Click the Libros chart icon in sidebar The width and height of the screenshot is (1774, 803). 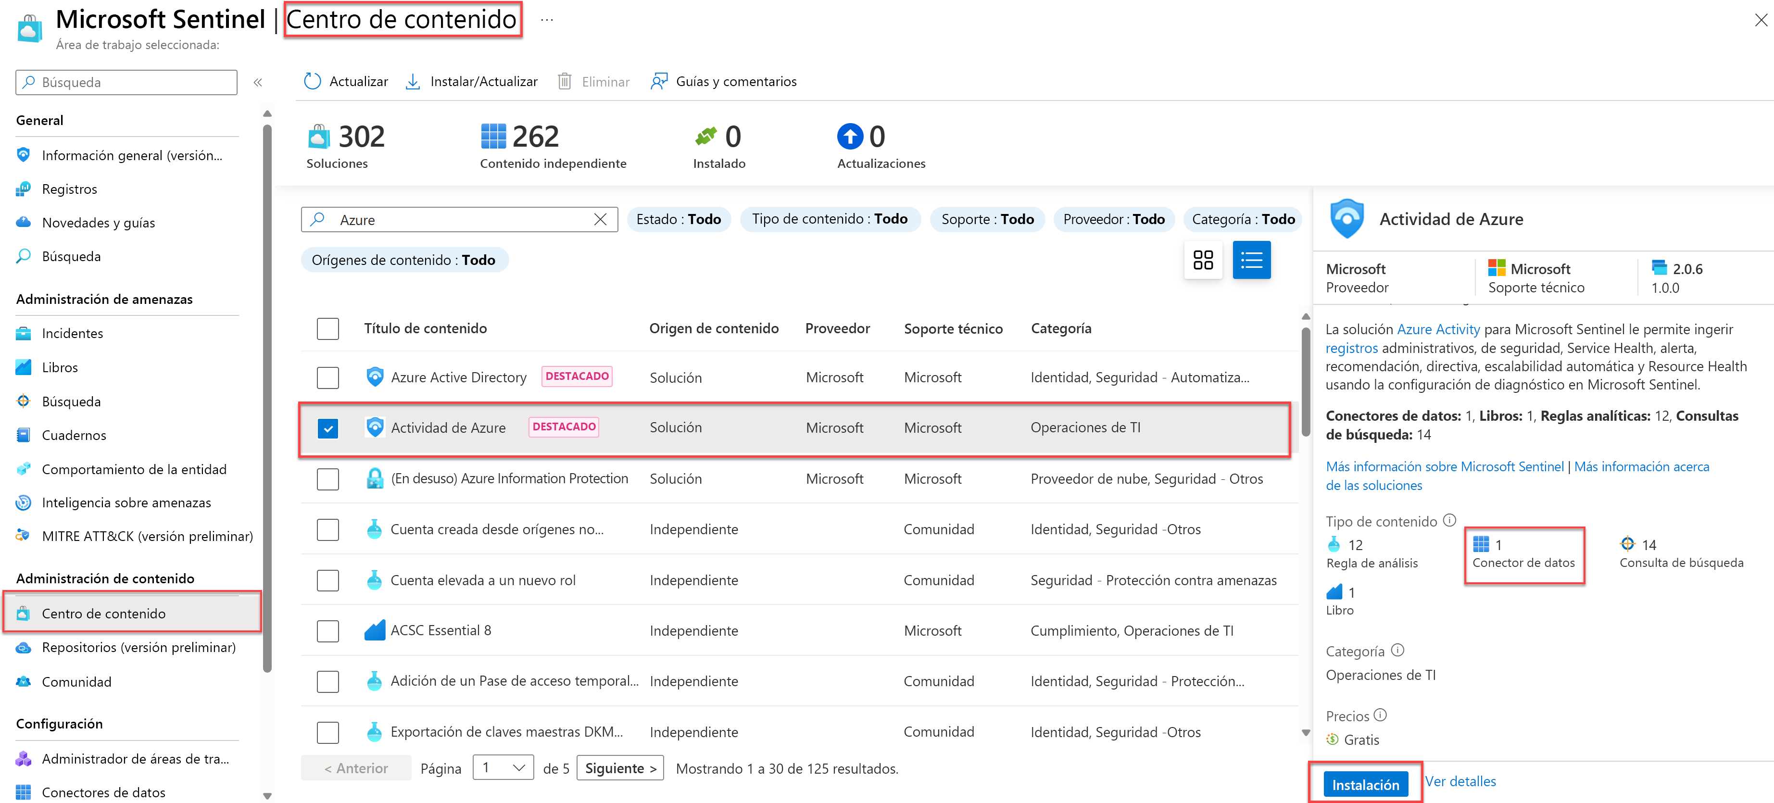coord(24,367)
